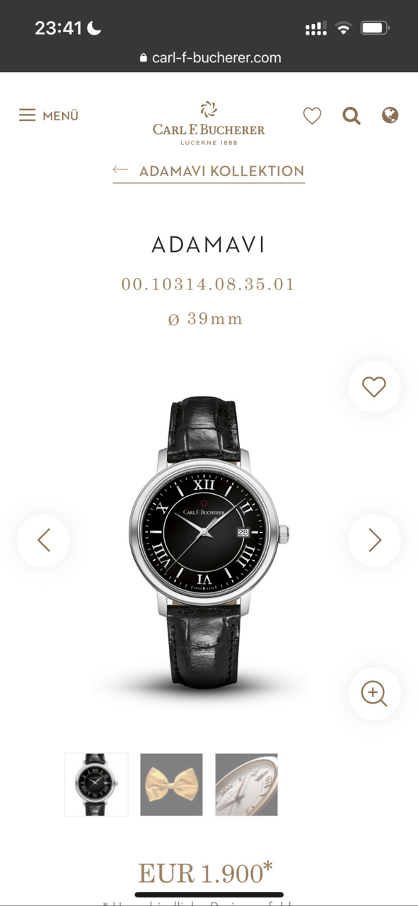Open the globe language selector icon
The image size is (418, 906).
pos(390,115)
